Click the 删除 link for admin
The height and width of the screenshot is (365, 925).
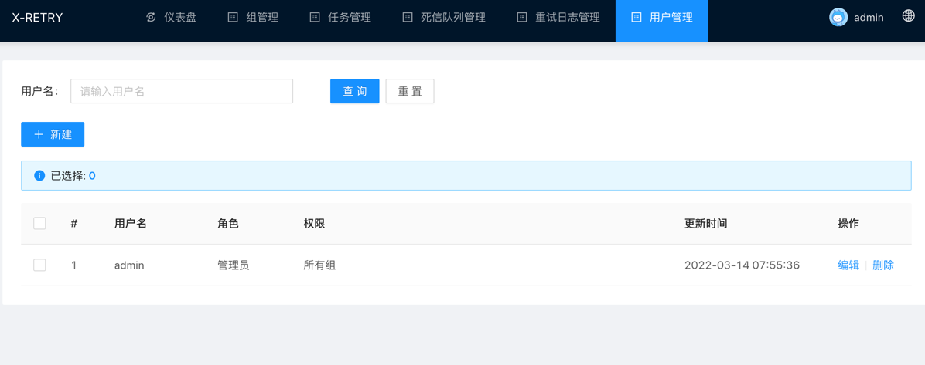pos(882,265)
